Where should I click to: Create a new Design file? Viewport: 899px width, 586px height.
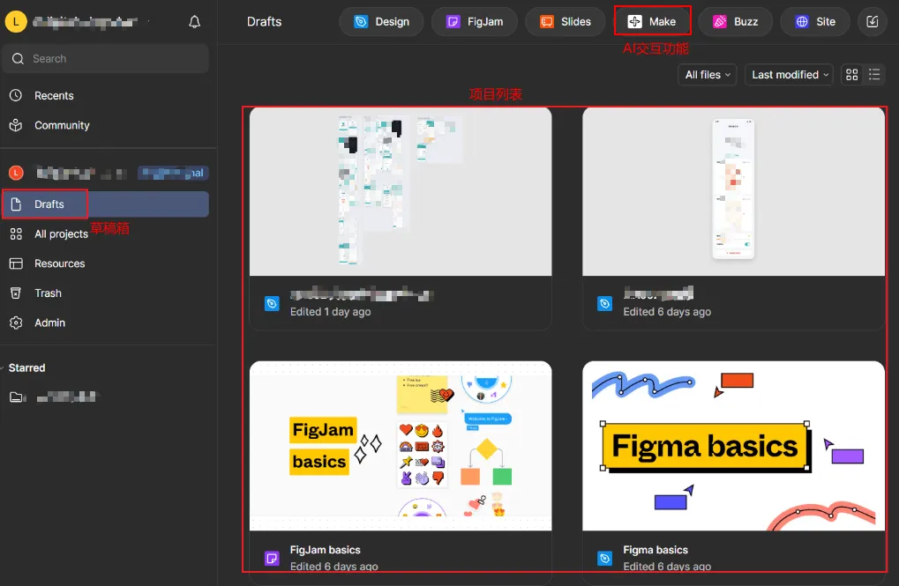pyautogui.click(x=381, y=22)
